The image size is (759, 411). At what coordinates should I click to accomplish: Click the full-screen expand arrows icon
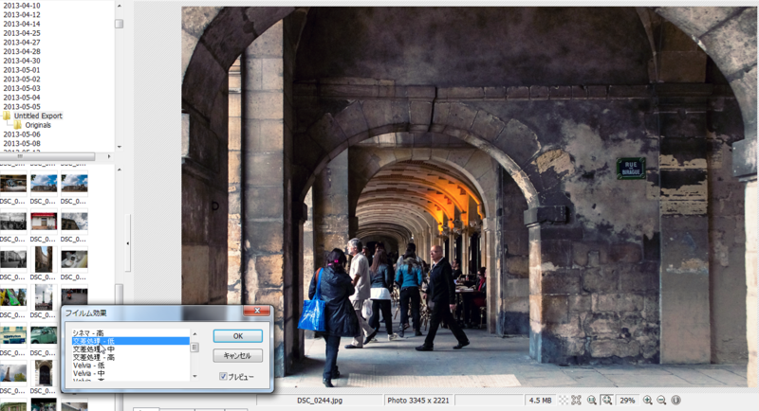[576, 401]
